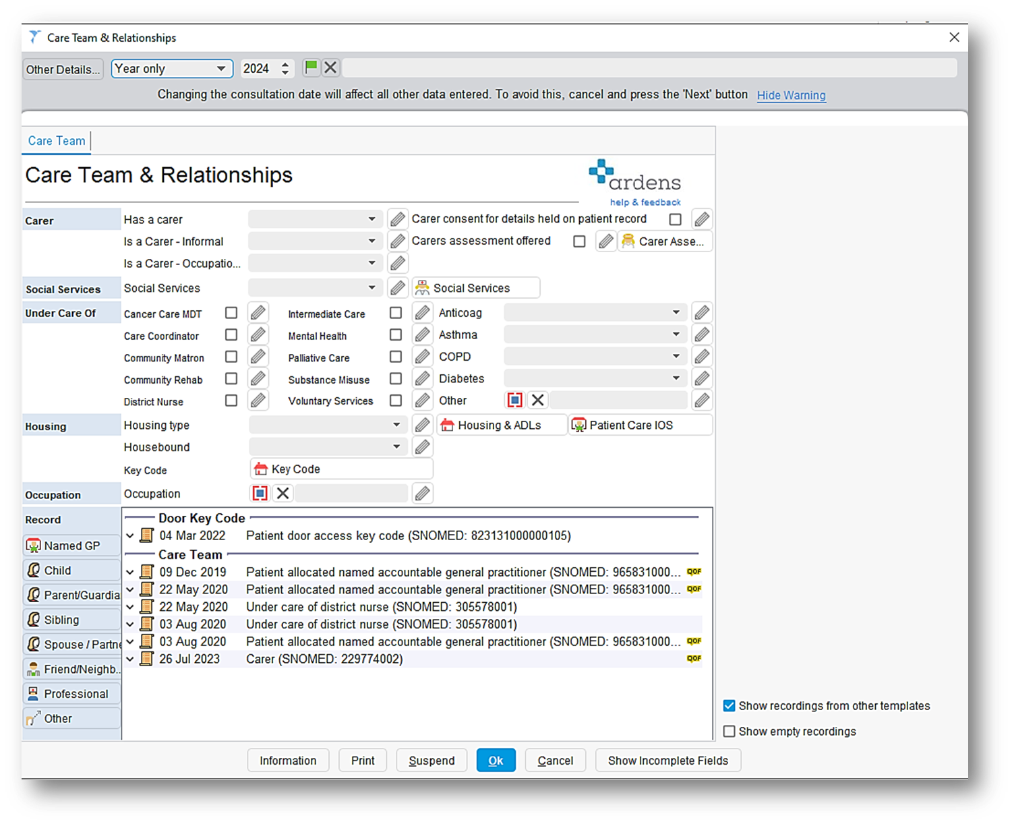Image resolution: width=1012 pixels, height=824 pixels.
Task: Open the Housing & ADLs template button
Action: point(502,425)
